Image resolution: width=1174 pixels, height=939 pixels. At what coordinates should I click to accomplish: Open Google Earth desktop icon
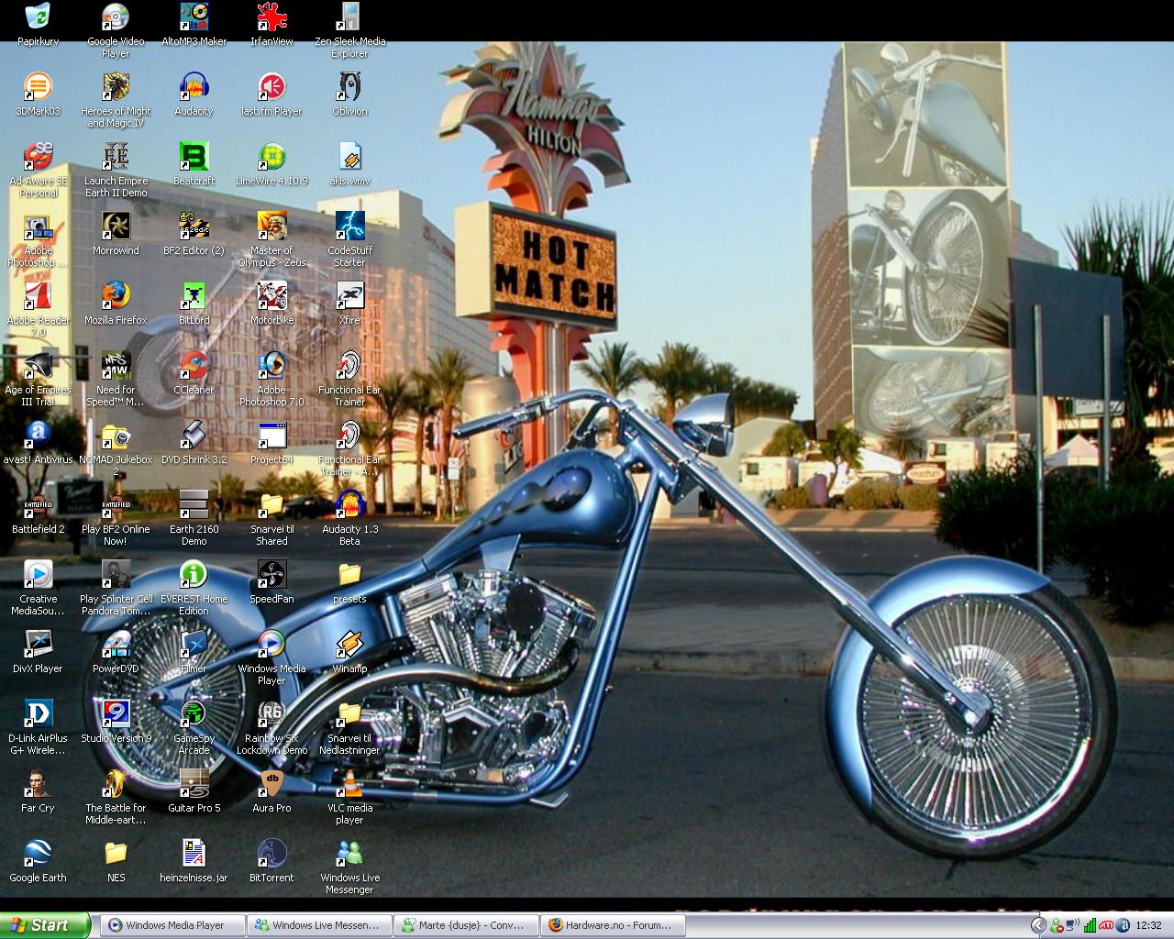(x=38, y=860)
